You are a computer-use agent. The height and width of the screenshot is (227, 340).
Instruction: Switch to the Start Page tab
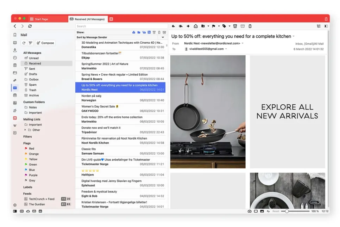click(48, 19)
